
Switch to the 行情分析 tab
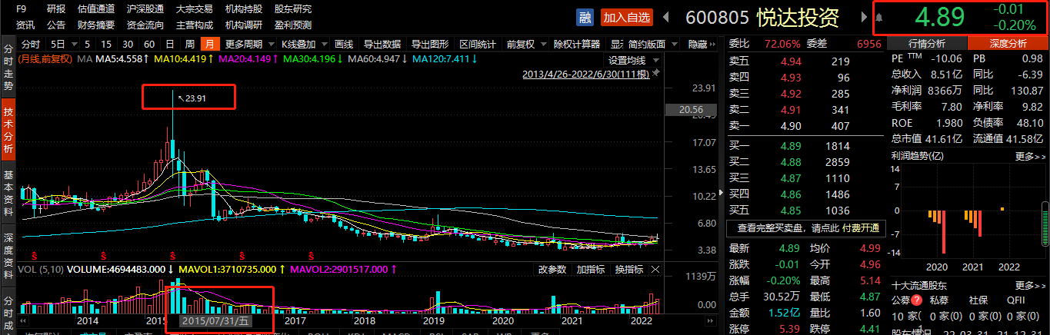tap(927, 44)
